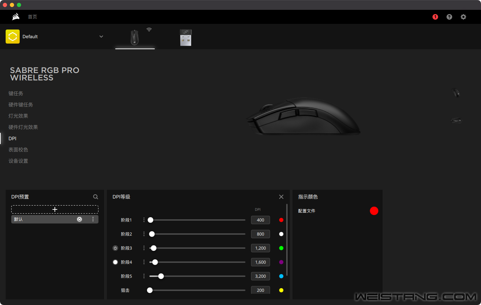Viewport: 481px width, 305px height.
Task: Open 阶段4 three-dot options
Action: tap(144, 262)
